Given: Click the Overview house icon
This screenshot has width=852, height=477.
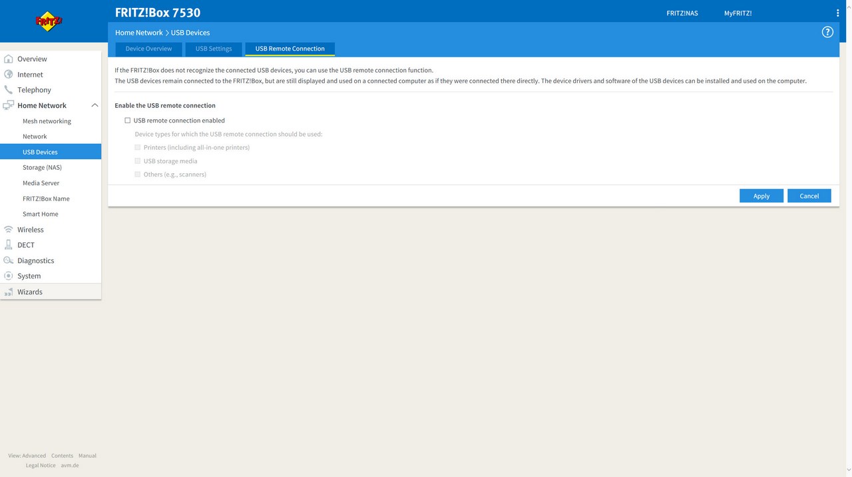Looking at the screenshot, I should [x=9, y=59].
